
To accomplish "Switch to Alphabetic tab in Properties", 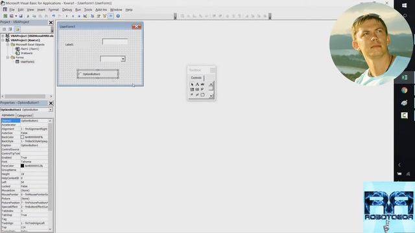I will click(x=8, y=115).
